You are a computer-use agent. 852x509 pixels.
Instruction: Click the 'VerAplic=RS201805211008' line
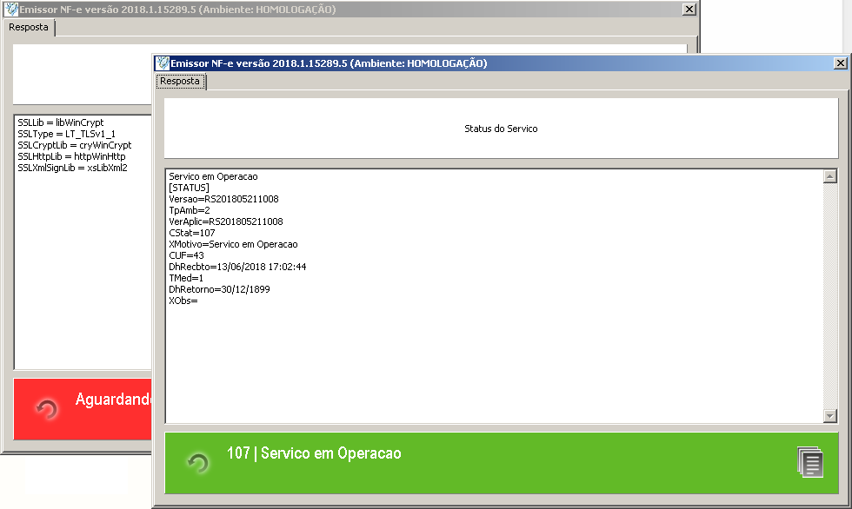225,221
